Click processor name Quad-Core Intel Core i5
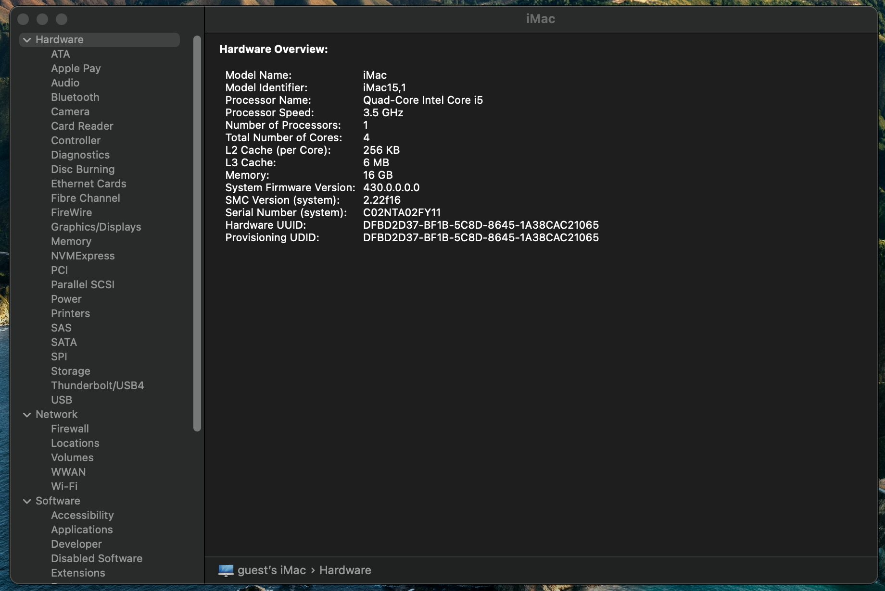Image resolution: width=885 pixels, height=591 pixels. click(423, 100)
